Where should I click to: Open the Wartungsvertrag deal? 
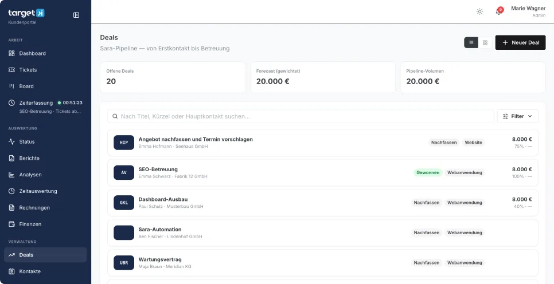point(322,263)
